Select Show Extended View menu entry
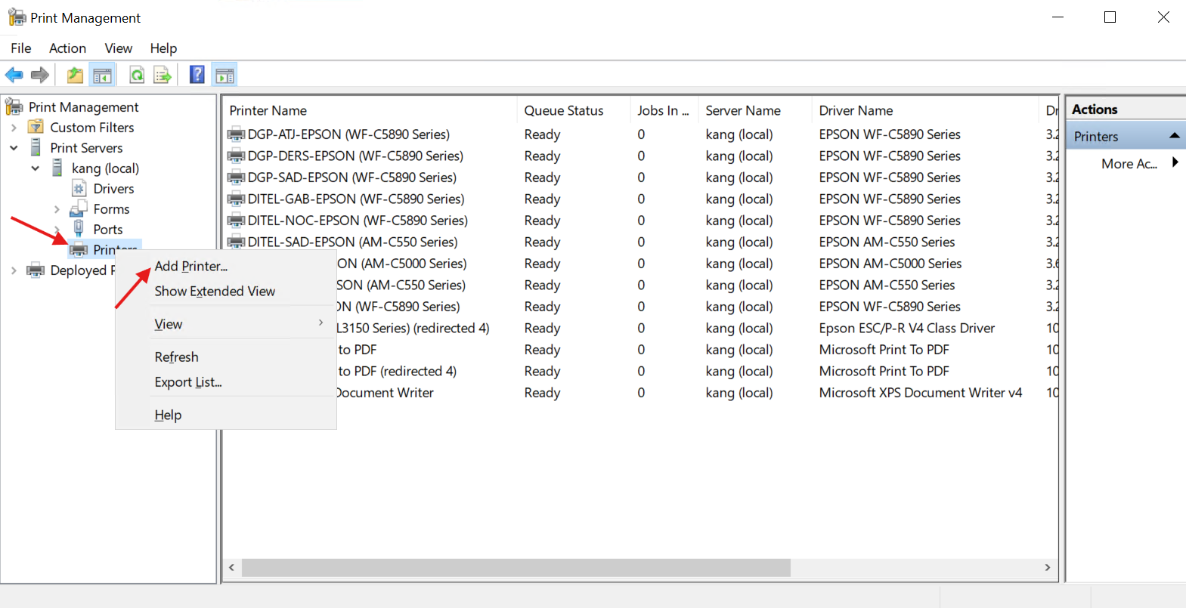Viewport: 1186px width, 608px height. coord(215,292)
